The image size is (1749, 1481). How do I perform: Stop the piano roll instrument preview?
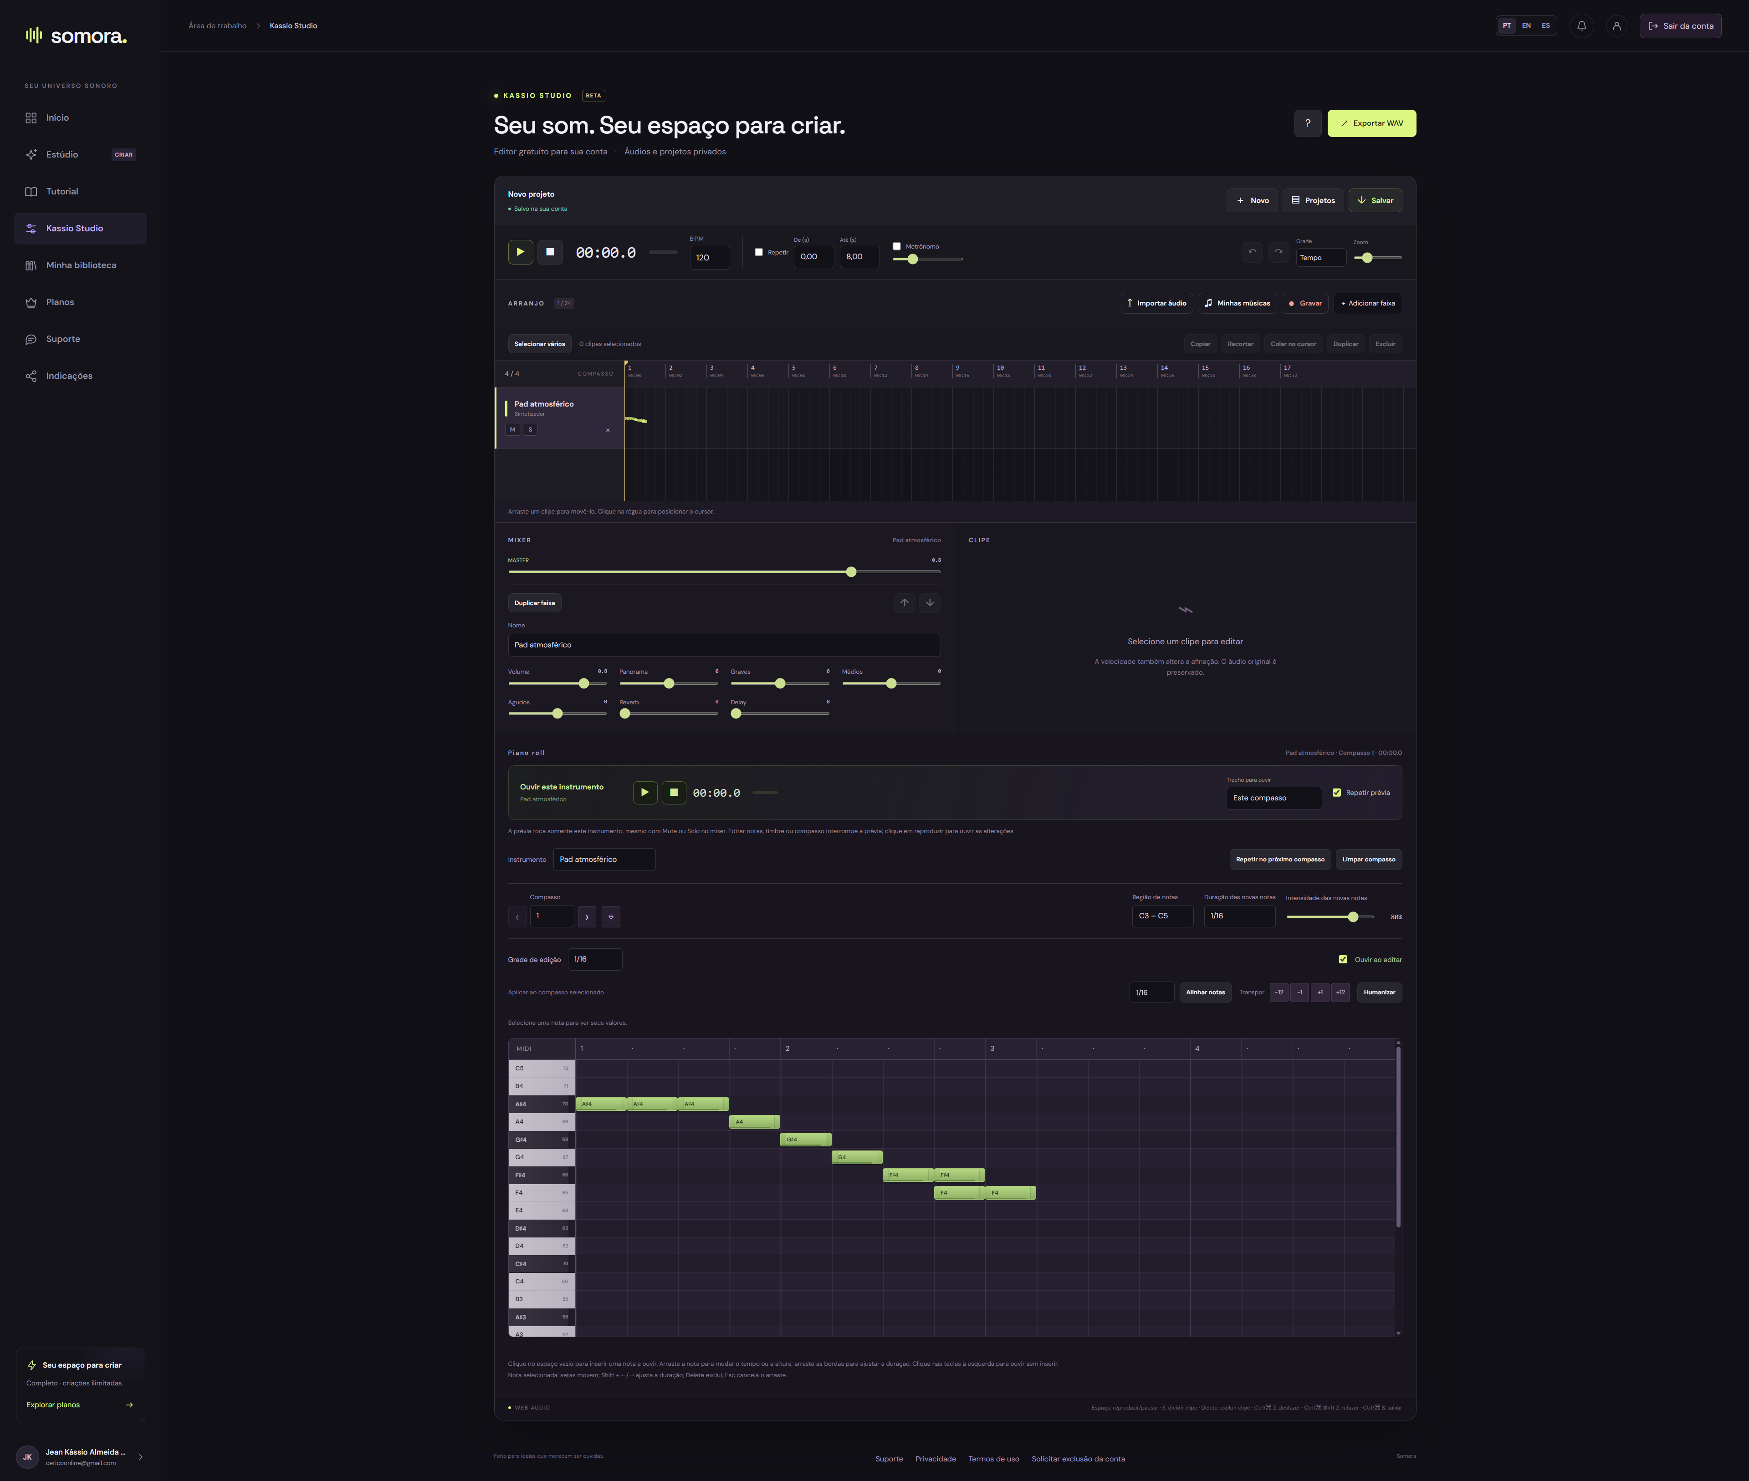click(x=674, y=793)
